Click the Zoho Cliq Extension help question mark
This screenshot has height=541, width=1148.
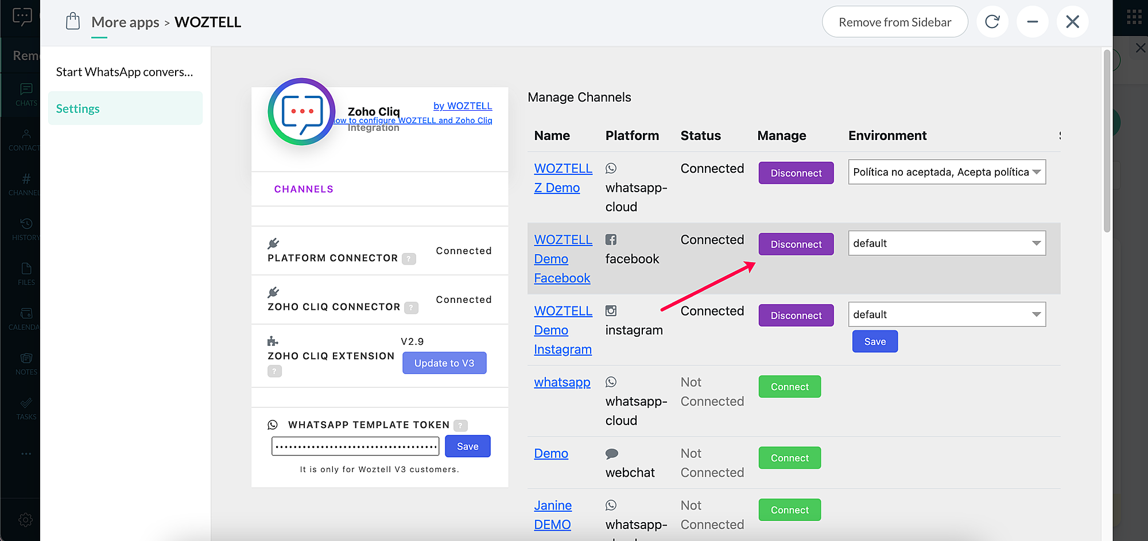pos(274,371)
